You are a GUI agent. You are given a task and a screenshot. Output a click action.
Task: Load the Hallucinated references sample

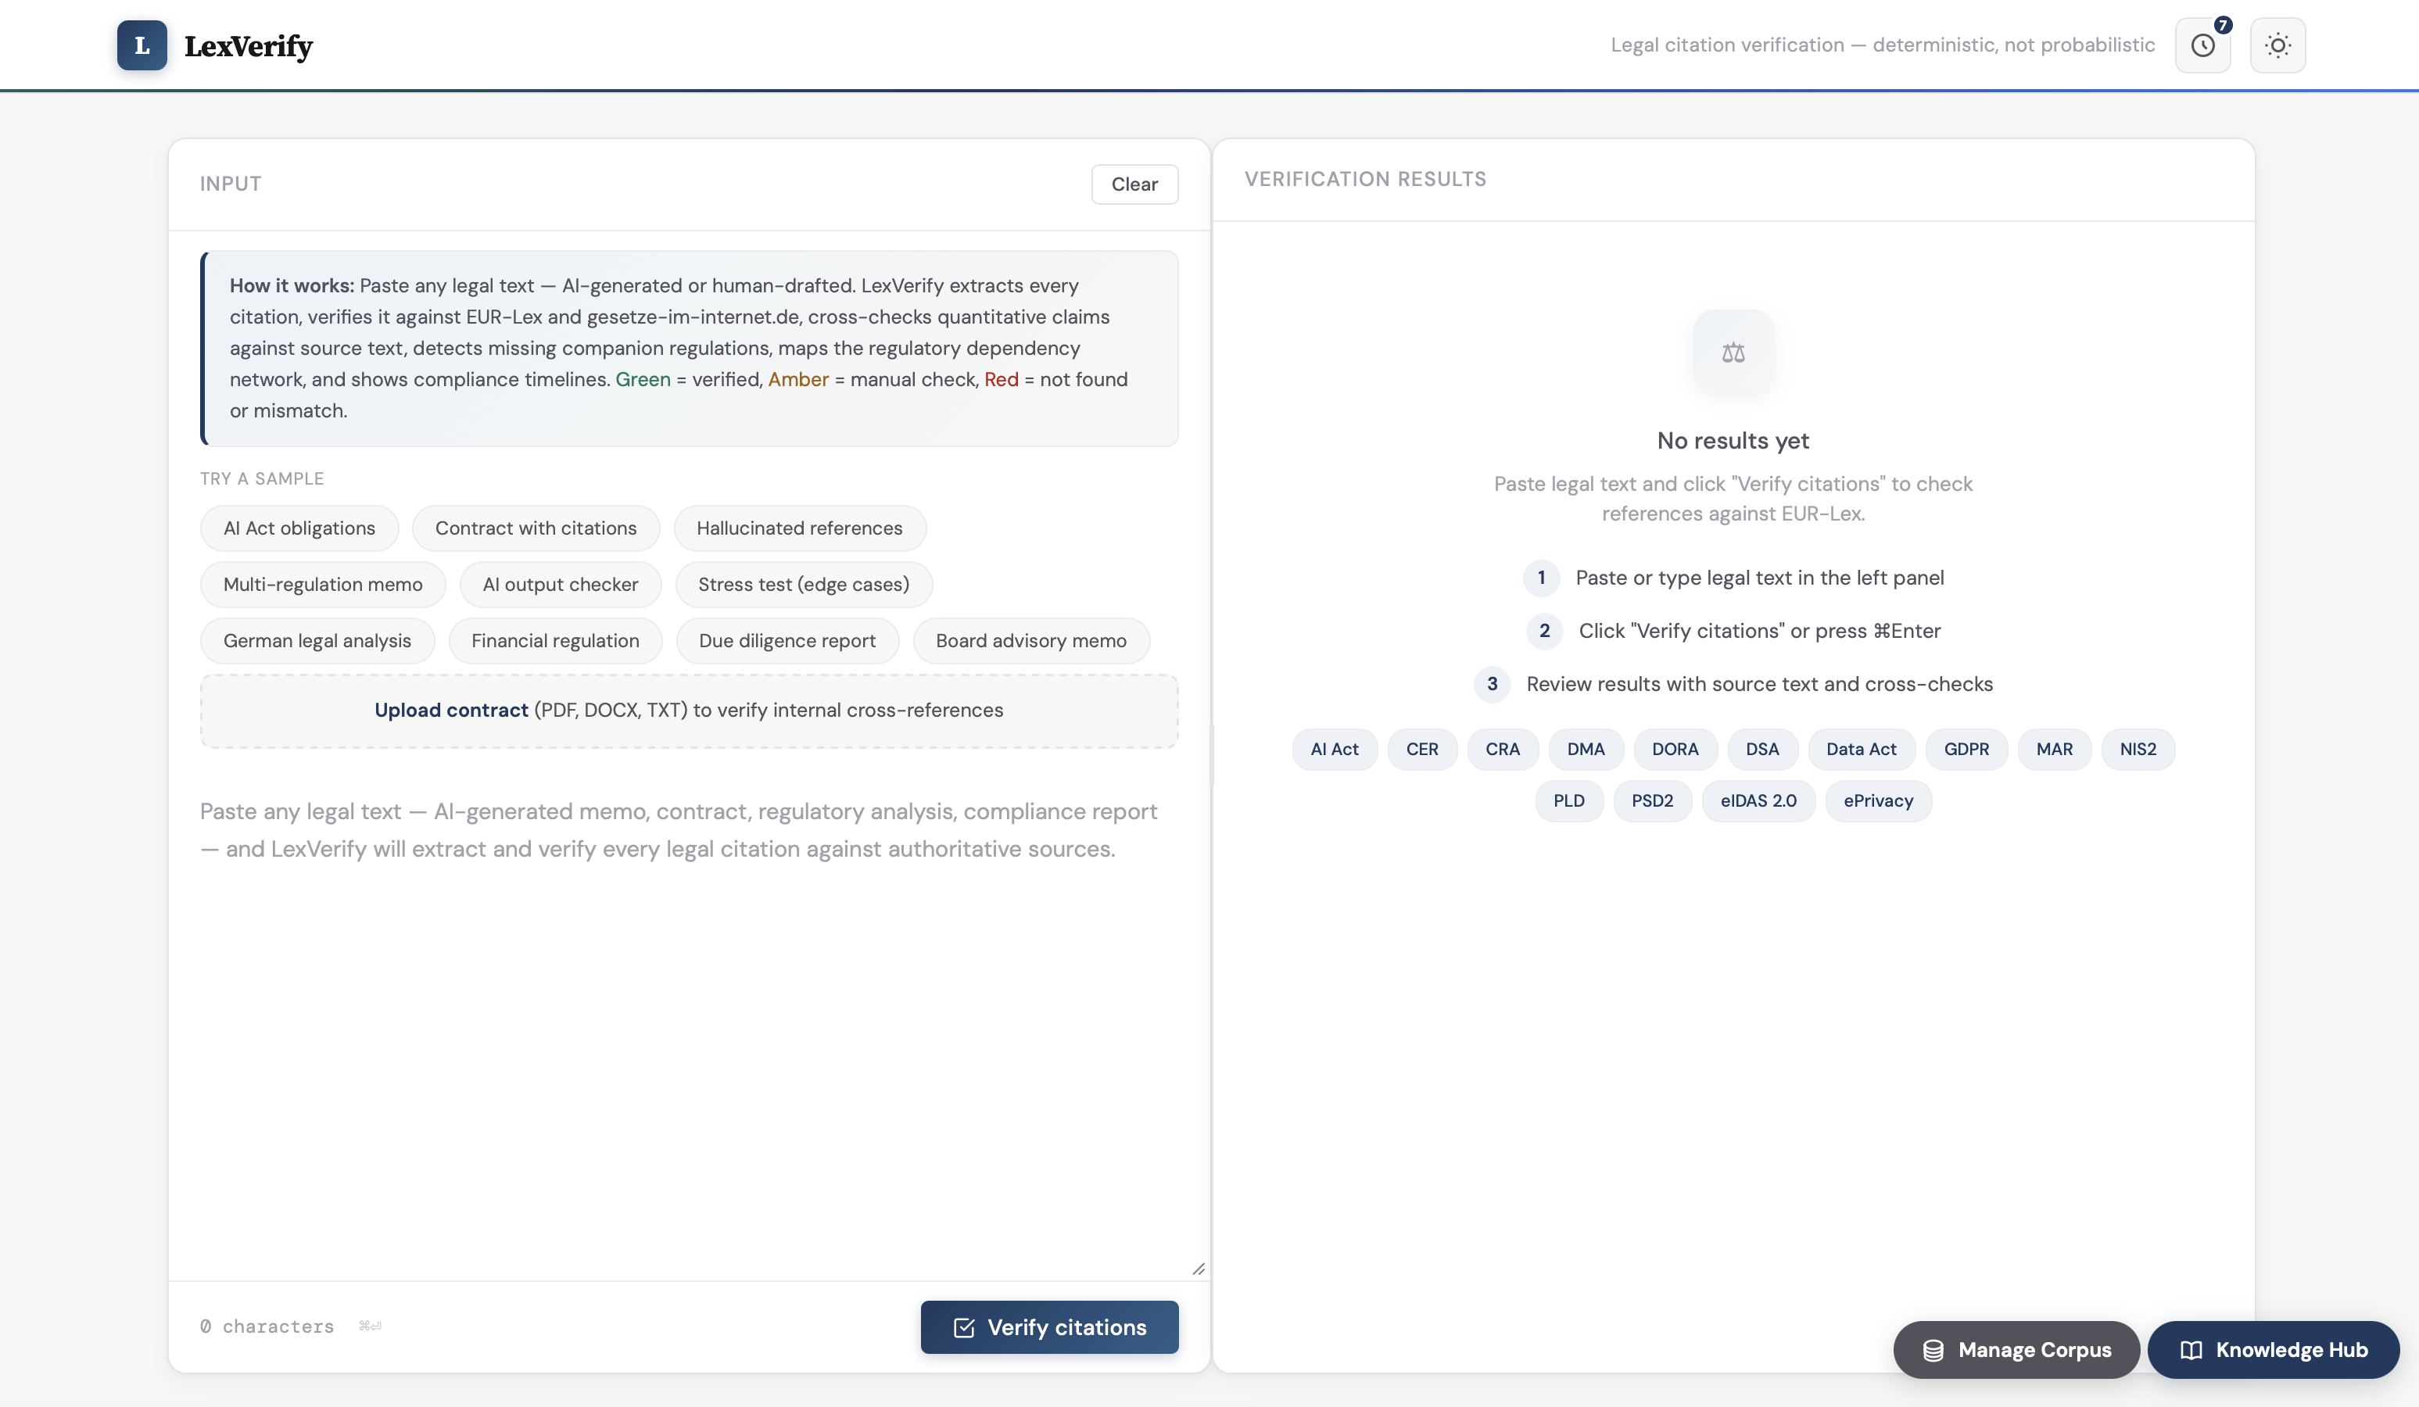tap(799, 528)
